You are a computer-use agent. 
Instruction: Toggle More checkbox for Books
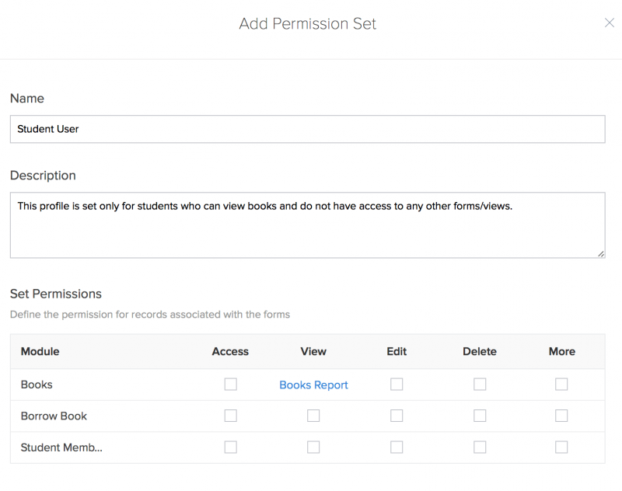click(561, 385)
